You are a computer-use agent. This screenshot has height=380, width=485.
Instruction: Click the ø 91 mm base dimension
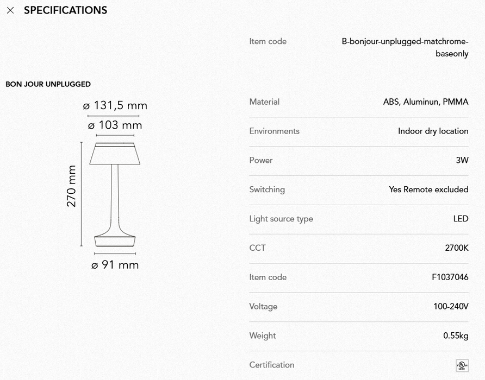click(x=115, y=265)
